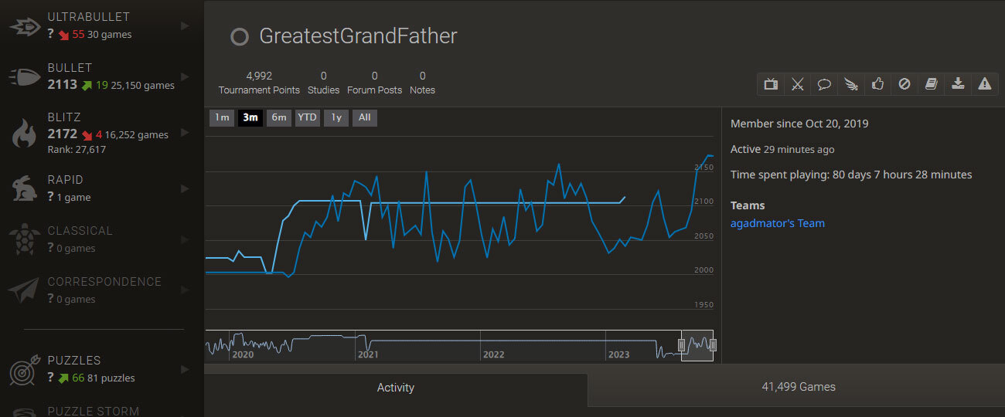Select the YTD chart range

coord(308,117)
